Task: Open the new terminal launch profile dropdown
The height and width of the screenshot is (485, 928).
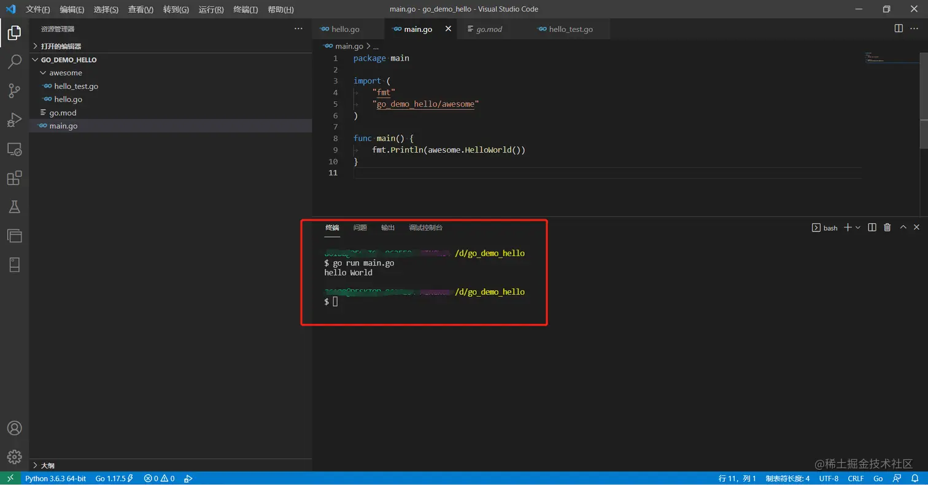Action: pos(858,227)
